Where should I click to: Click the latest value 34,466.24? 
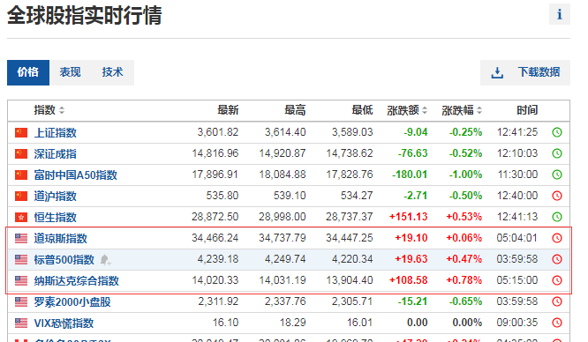point(215,238)
